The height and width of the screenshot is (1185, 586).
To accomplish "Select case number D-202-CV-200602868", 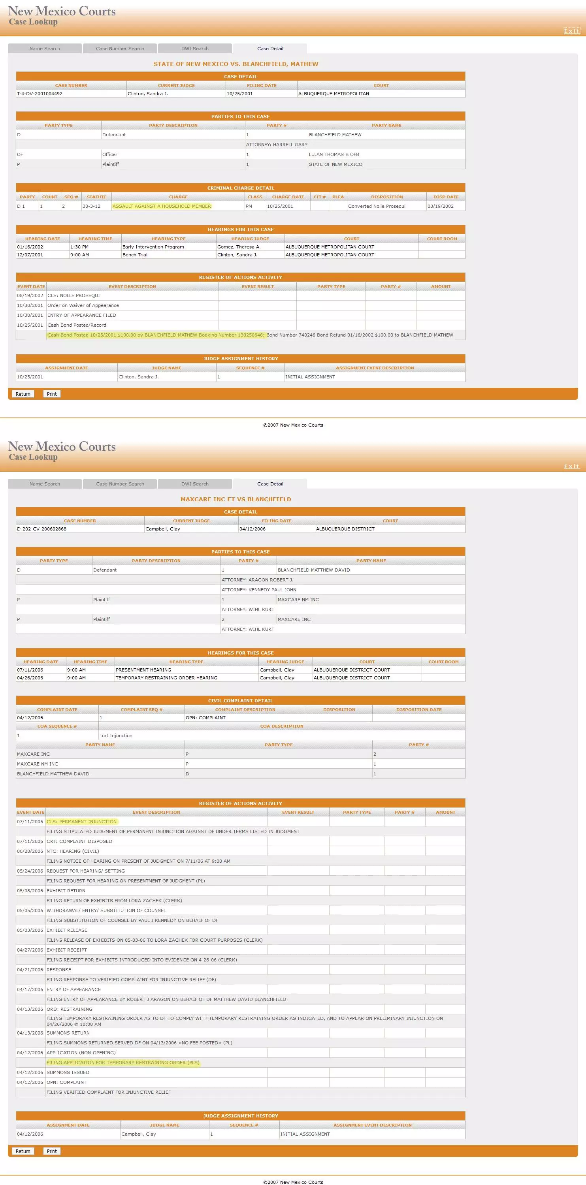I will [x=41, y=529].
